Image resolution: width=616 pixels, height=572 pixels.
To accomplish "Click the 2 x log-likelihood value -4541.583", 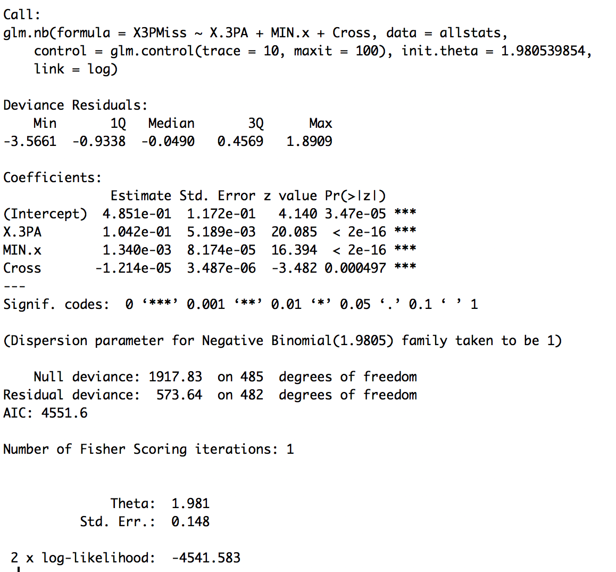I will pyautogui.click(x=206, y=558).
